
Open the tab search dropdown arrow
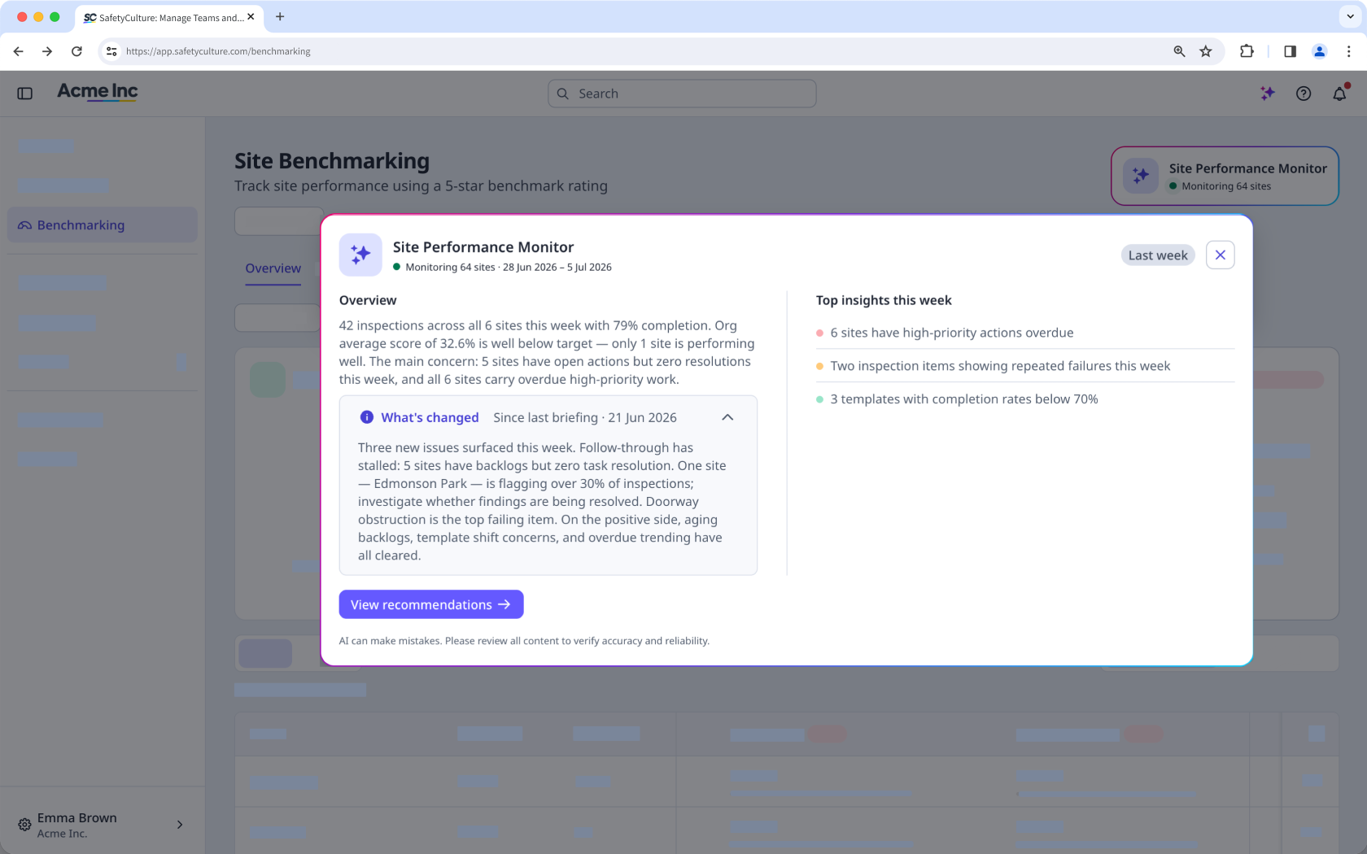1350,17
